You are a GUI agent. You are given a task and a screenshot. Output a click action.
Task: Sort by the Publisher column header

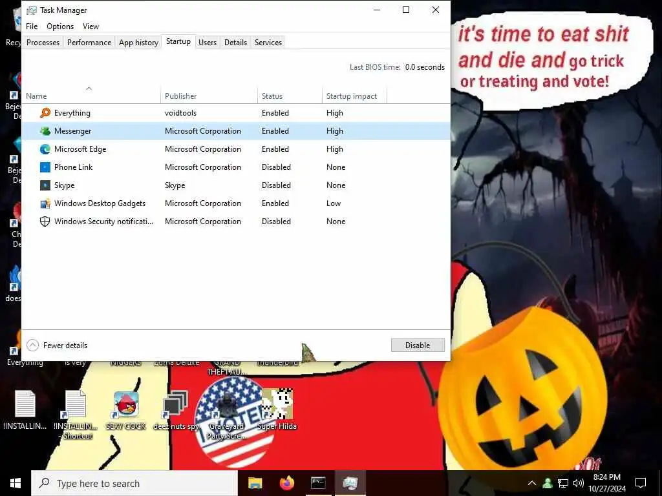(x=209, y=95)
